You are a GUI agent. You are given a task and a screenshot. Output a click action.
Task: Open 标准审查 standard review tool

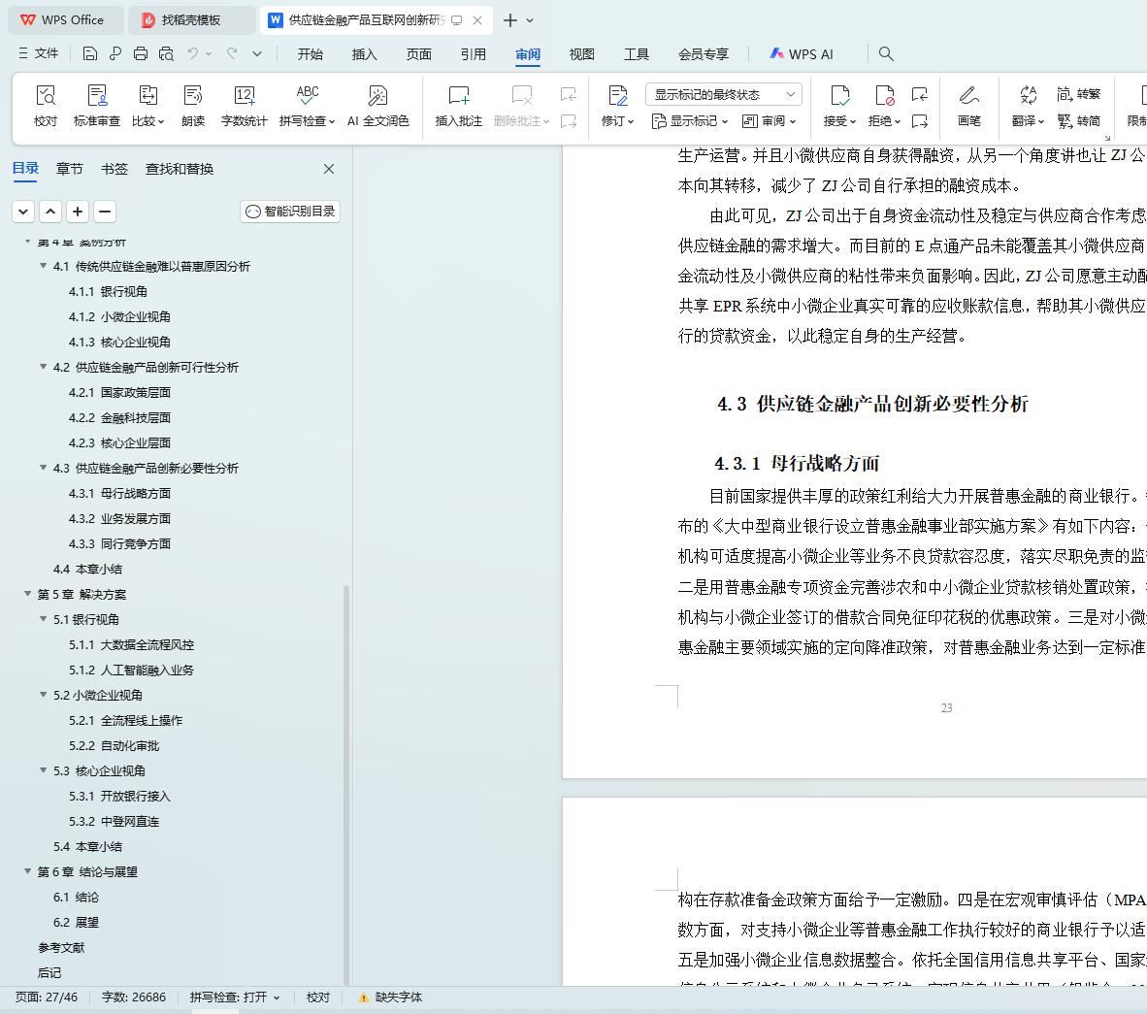tap(97, 106)
